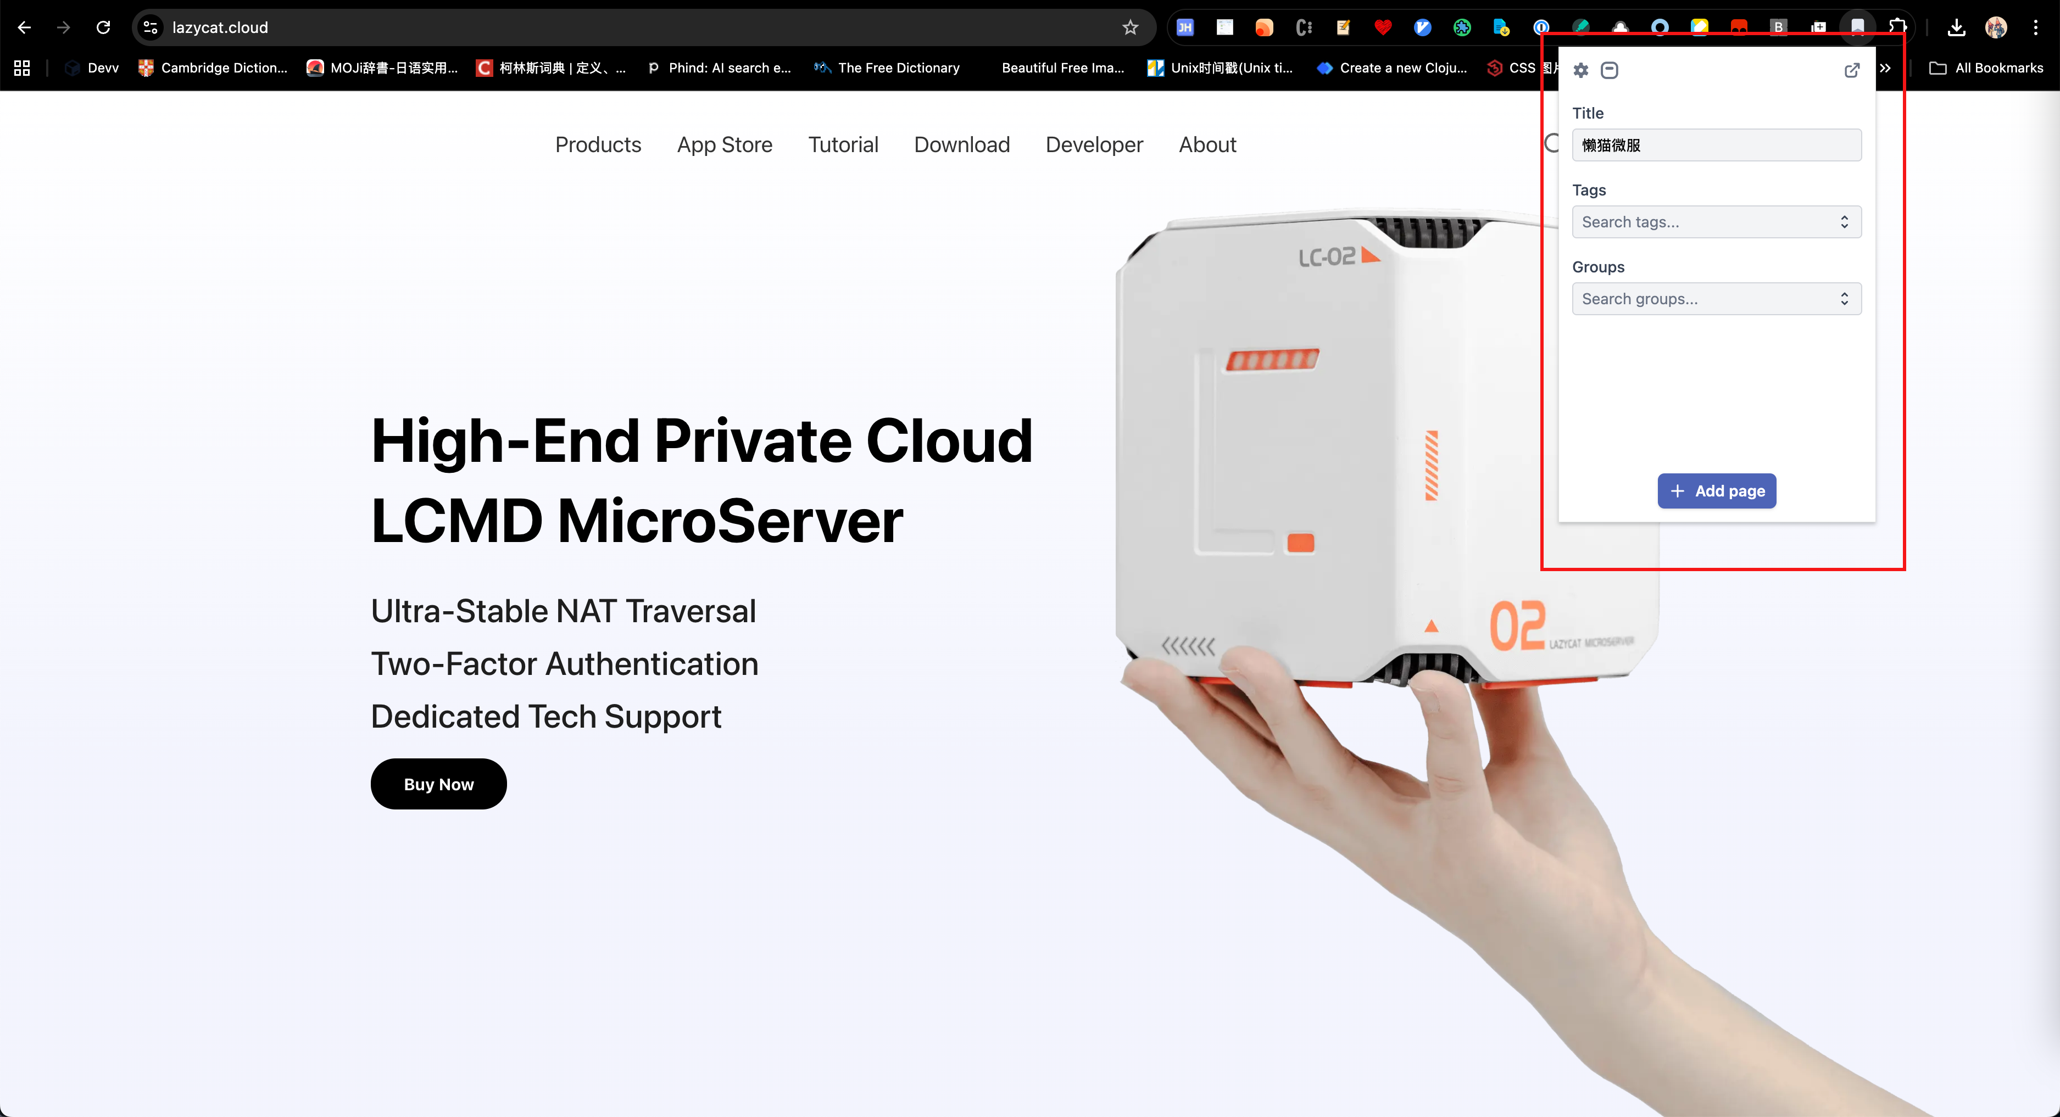Viewport: 2060px width, 1117px height.
Task: Open the red heart extension
Action: click(x=1383, y=27)
